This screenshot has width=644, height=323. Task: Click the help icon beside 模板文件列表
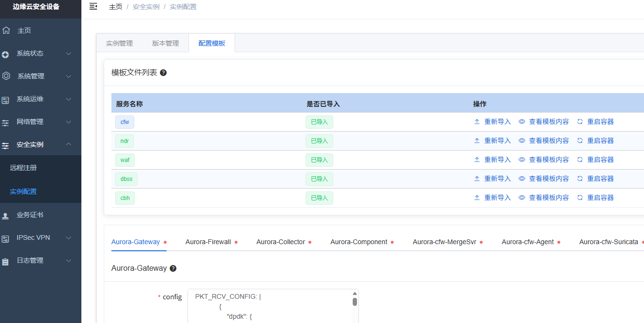point(163,73)
